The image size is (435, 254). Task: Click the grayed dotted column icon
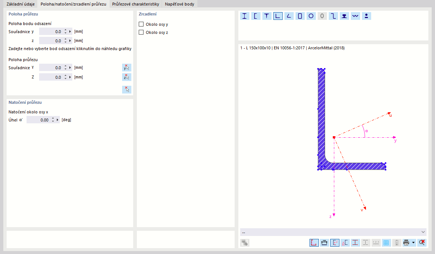(x=396, y=243)
